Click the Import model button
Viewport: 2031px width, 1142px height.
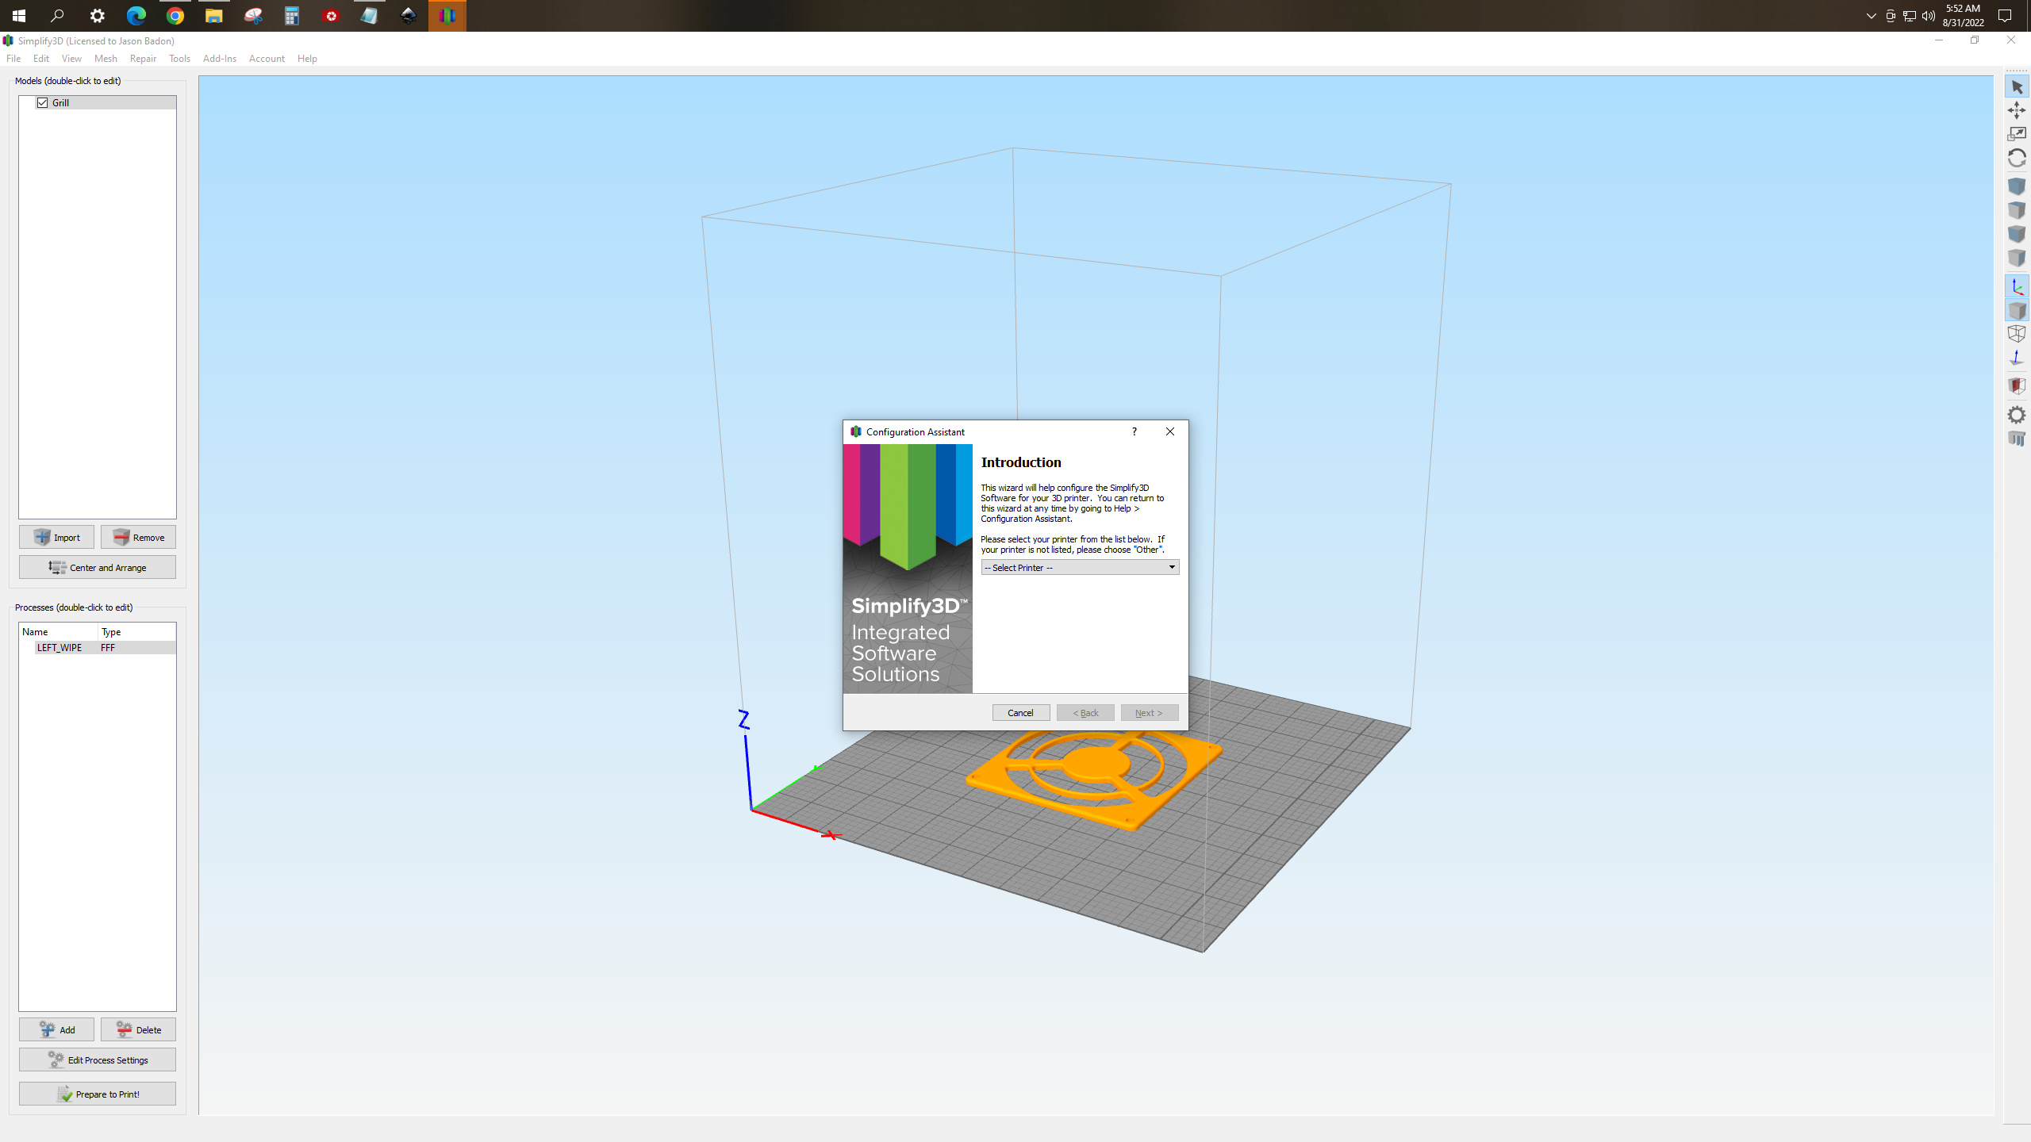pyautogui.click(x=56, y=538)
